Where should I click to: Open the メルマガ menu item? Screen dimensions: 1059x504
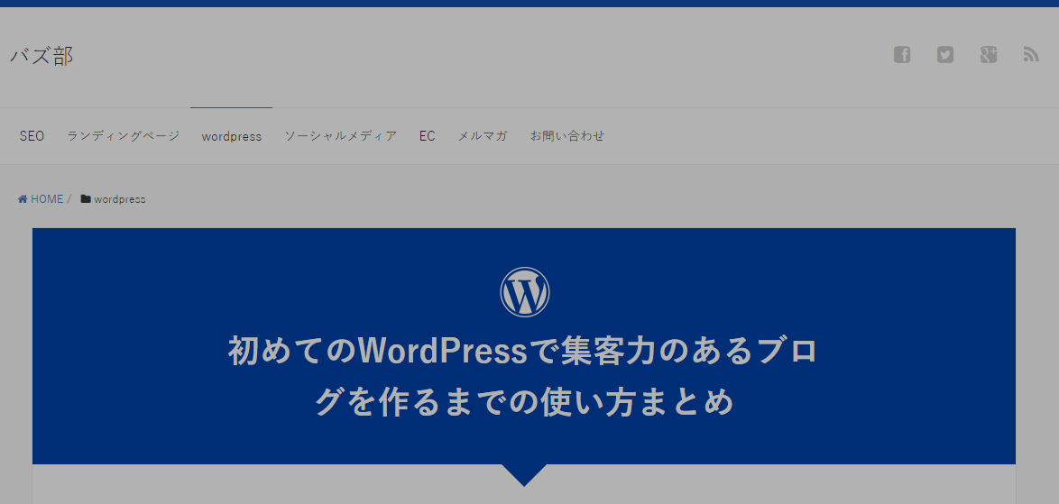(x=483, y=135)
